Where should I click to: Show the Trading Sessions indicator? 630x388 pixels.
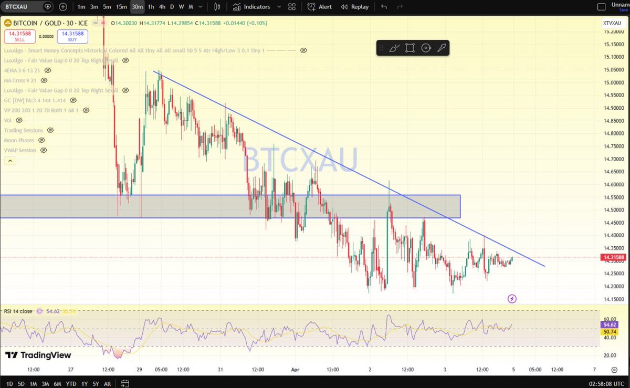tap(50, 130)
